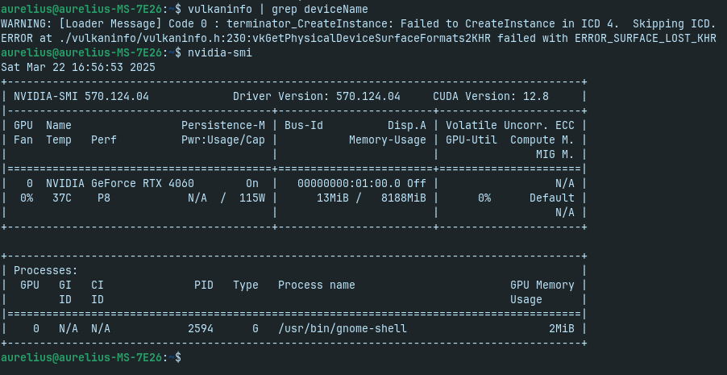Click the /usr/bin/gnome-shell process name

coord(343,328)
